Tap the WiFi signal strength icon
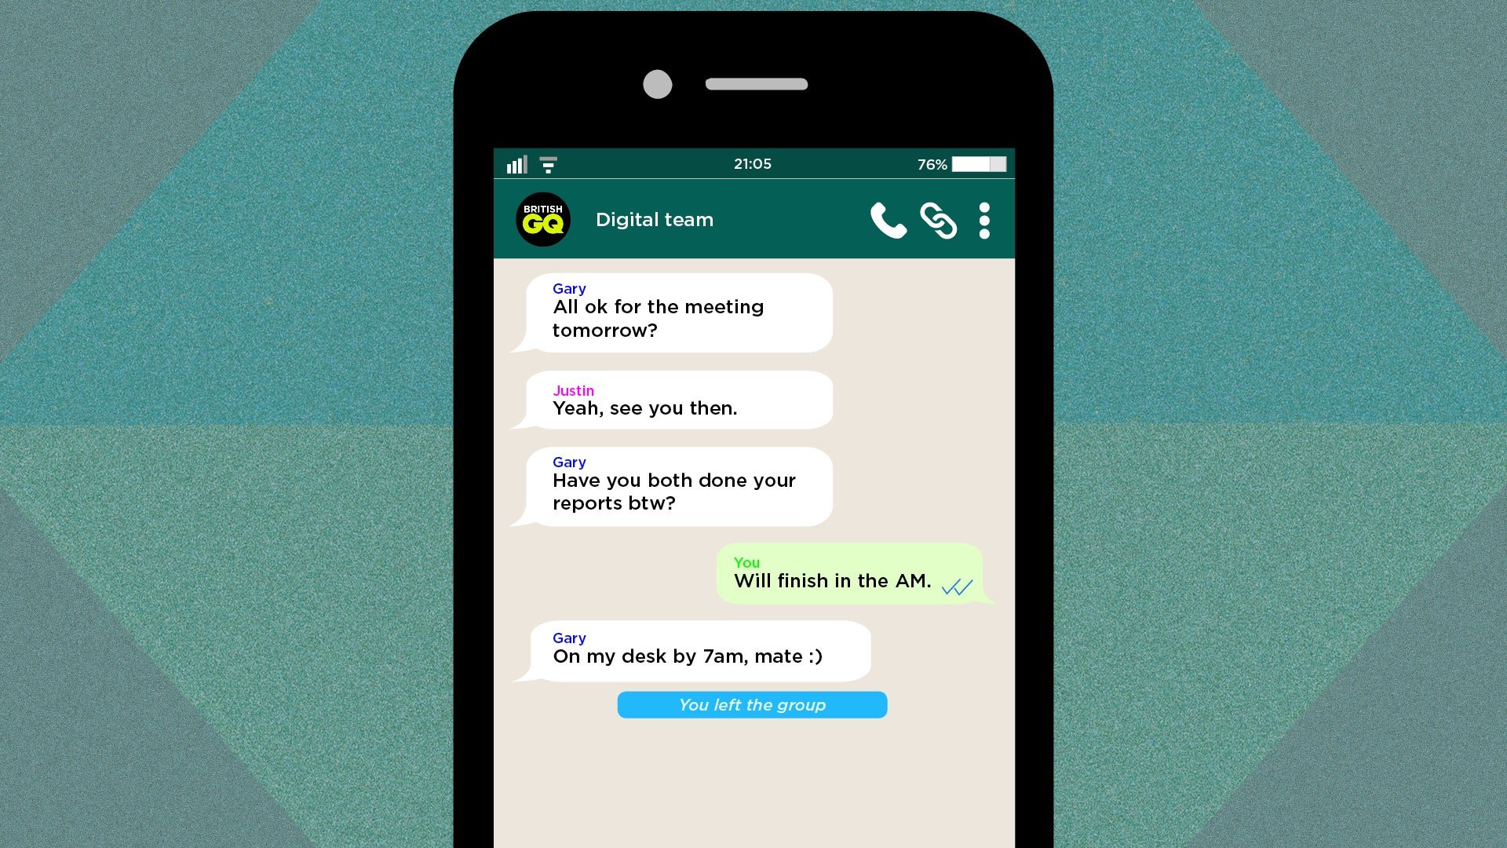This screenshot has height=848, width=1507. pos(549,165)
